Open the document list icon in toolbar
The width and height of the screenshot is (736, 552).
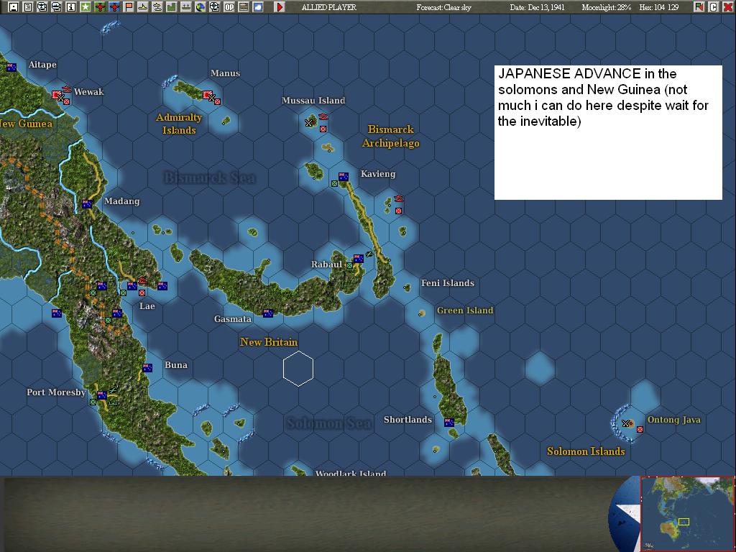click(28, 7)
